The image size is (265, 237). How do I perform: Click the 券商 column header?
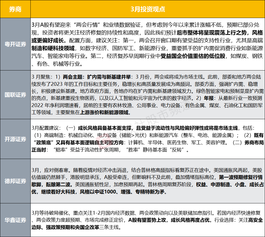coord(15,9)
